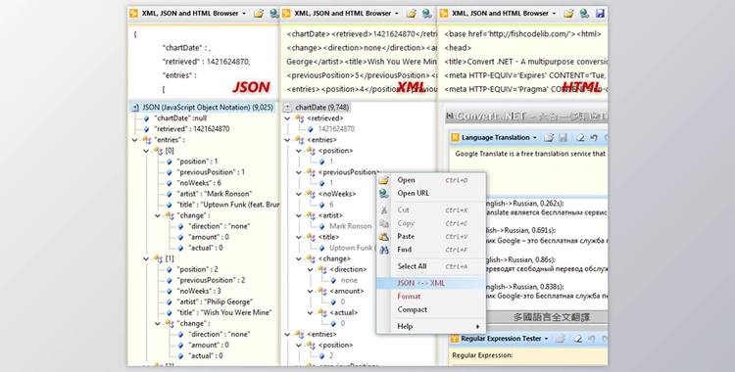Collapse the <artist> node in XML tree
The height and width of the screenshot is (372, 735).
click(299, 215)
